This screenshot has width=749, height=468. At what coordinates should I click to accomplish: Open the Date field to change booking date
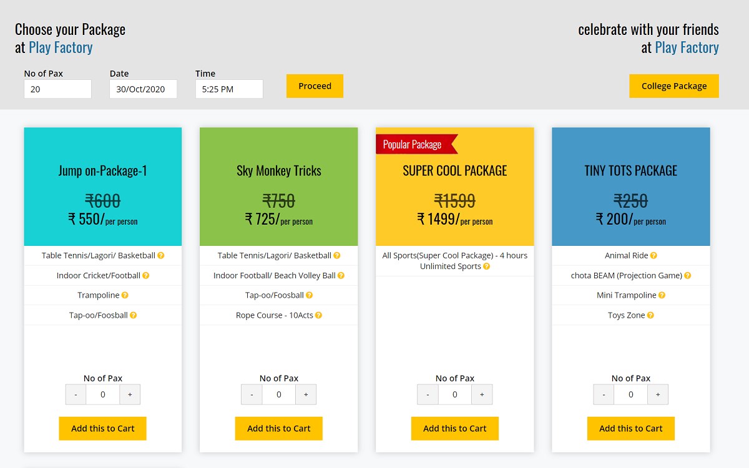143,89
